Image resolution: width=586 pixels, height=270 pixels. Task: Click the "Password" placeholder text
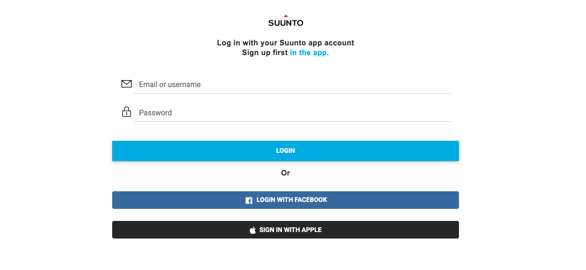pos(155,113)
